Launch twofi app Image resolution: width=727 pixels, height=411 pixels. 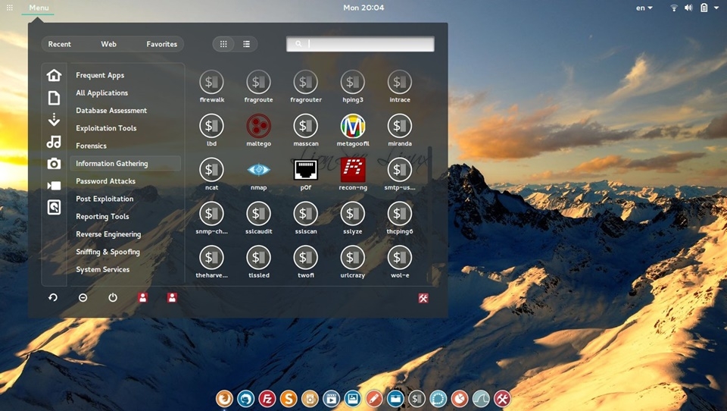coord(305,262)
